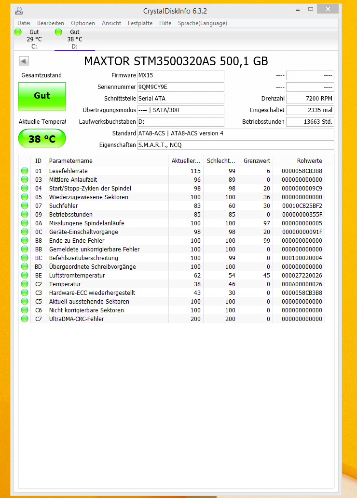Click status dot for Geräte-Einschaltvorgänge row
Image resolution: width=357 pixels, height=498 pixels.
click(x=25, y=232)
